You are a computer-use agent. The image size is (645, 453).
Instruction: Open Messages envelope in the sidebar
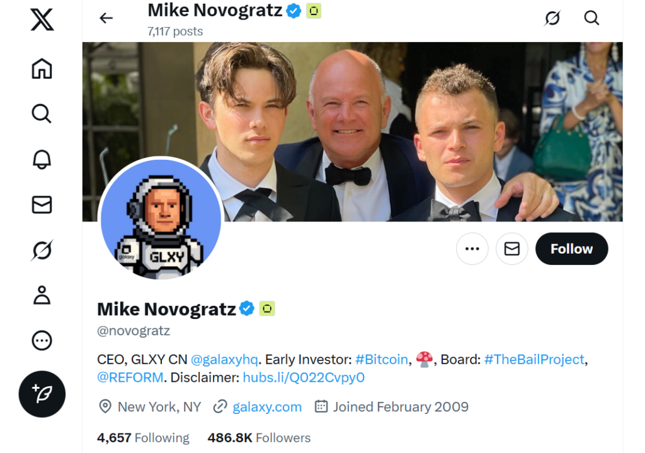click(x=42, y=204)
